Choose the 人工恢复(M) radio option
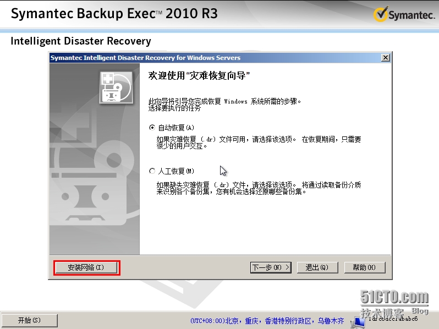Screen dimensions: 439x329 pyautogui.click(x=152, y=171)
